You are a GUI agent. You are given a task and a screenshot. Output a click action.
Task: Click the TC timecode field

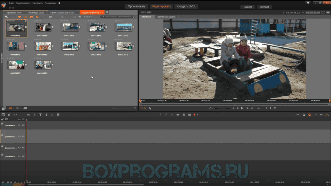click(313, 13)
